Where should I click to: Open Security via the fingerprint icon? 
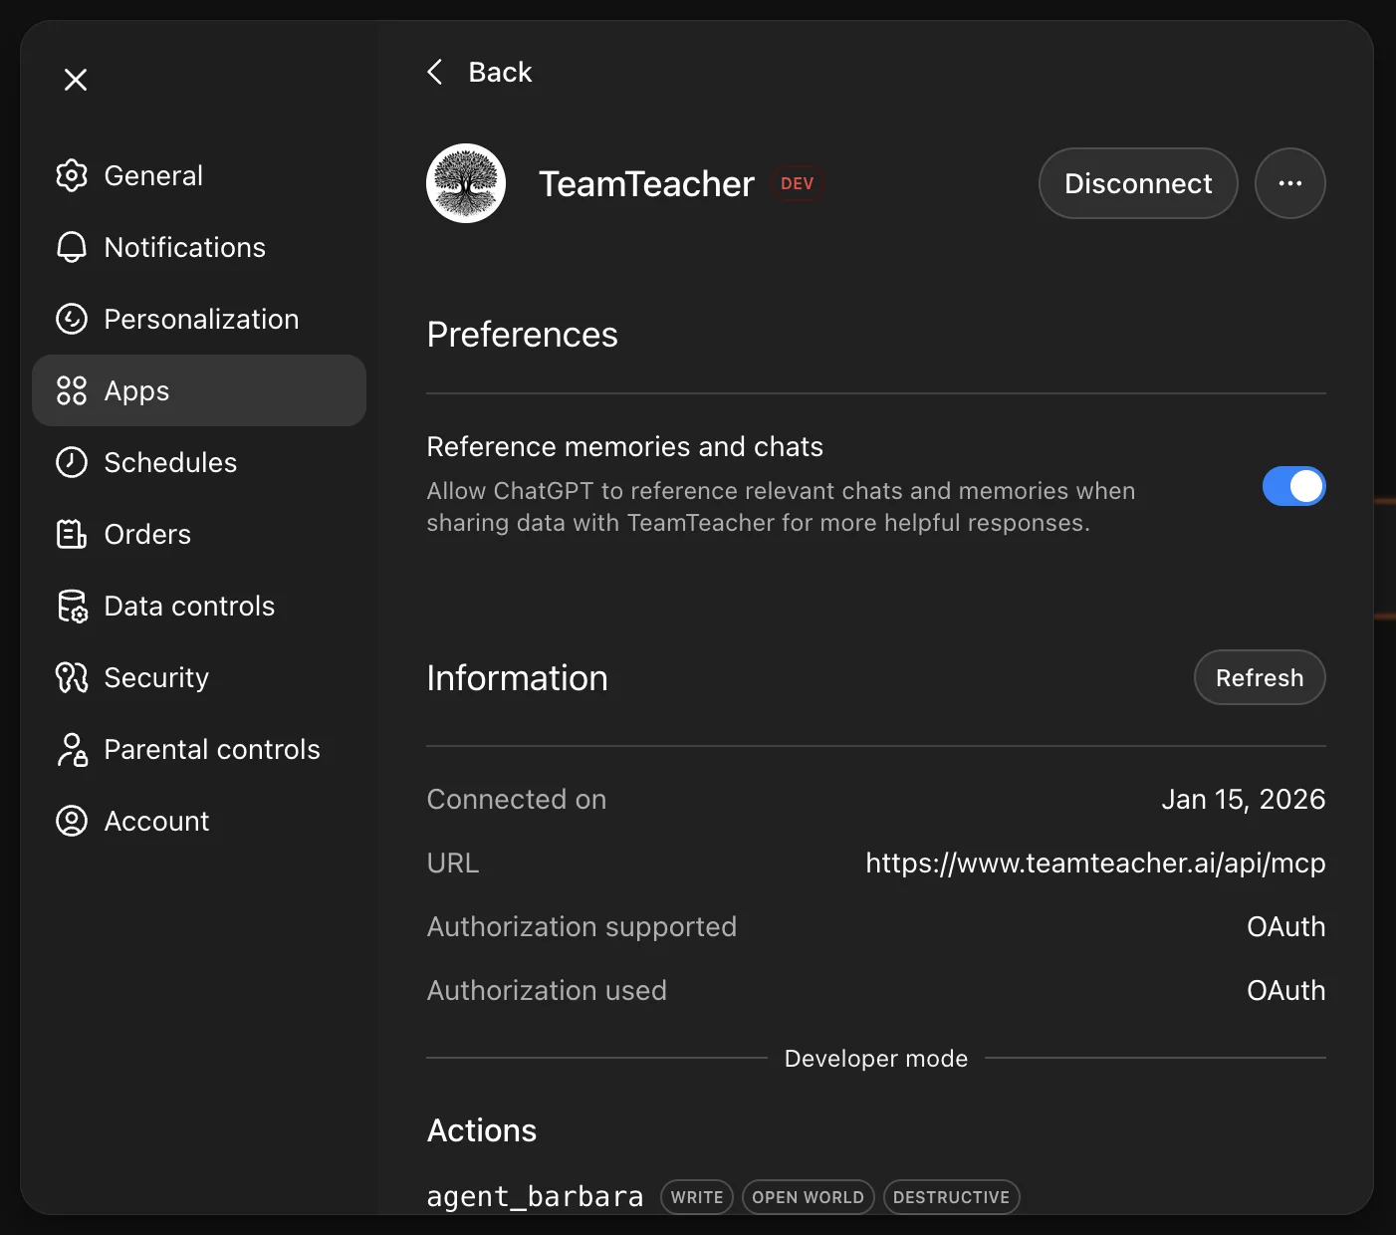pyautogui.click(x=71, y=677)
